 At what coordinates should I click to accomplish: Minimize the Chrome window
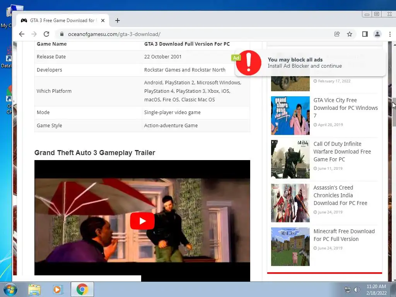367,14
